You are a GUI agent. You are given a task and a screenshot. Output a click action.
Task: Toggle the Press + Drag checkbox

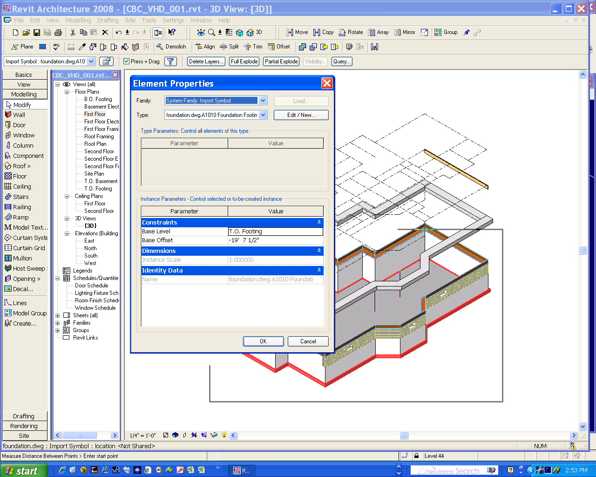[126, 61]
